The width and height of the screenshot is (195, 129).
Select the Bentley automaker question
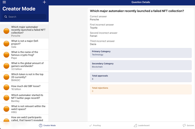pos(25,98)
